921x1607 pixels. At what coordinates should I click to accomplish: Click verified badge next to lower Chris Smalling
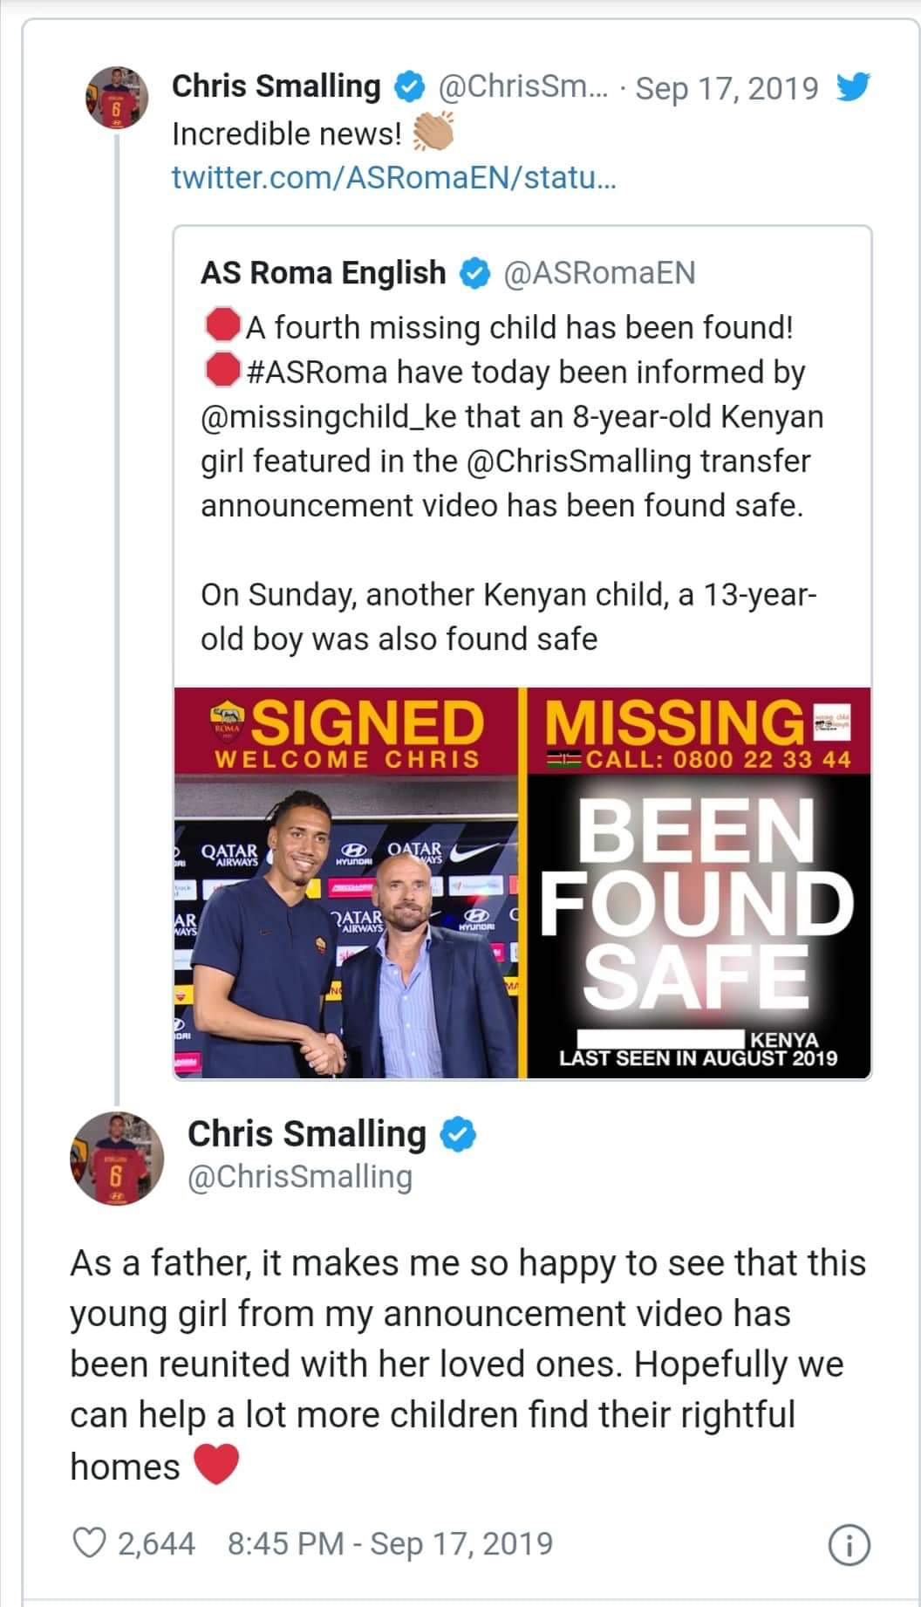456,1134
